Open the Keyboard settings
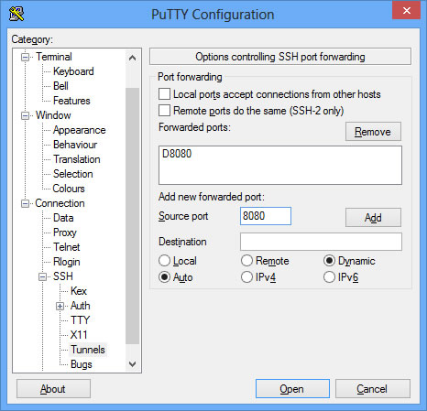 click(x=73, y=71)
